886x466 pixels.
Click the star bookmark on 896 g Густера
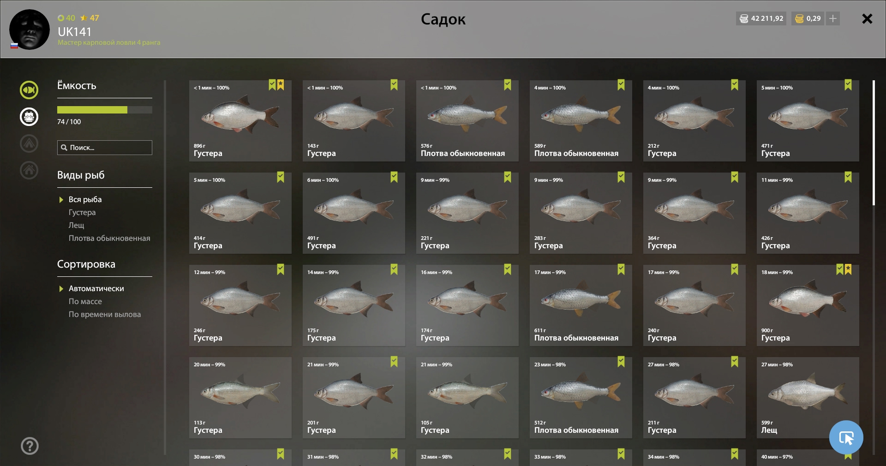[x=281, y=85]
